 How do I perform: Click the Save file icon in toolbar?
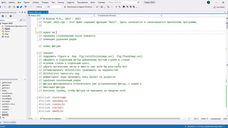click(x=18, y=7)
